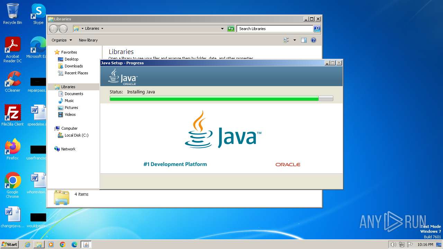
Task: Click the Start button
Action: tap(9, 245)
